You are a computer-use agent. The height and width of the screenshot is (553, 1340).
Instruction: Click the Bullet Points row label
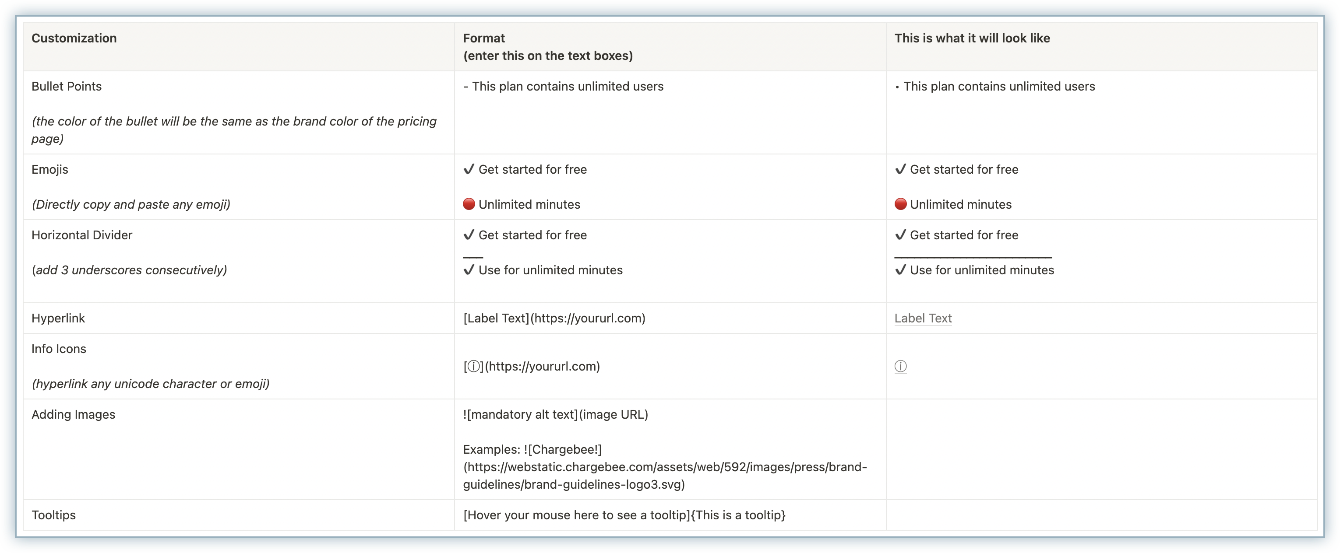coord(67,86)
